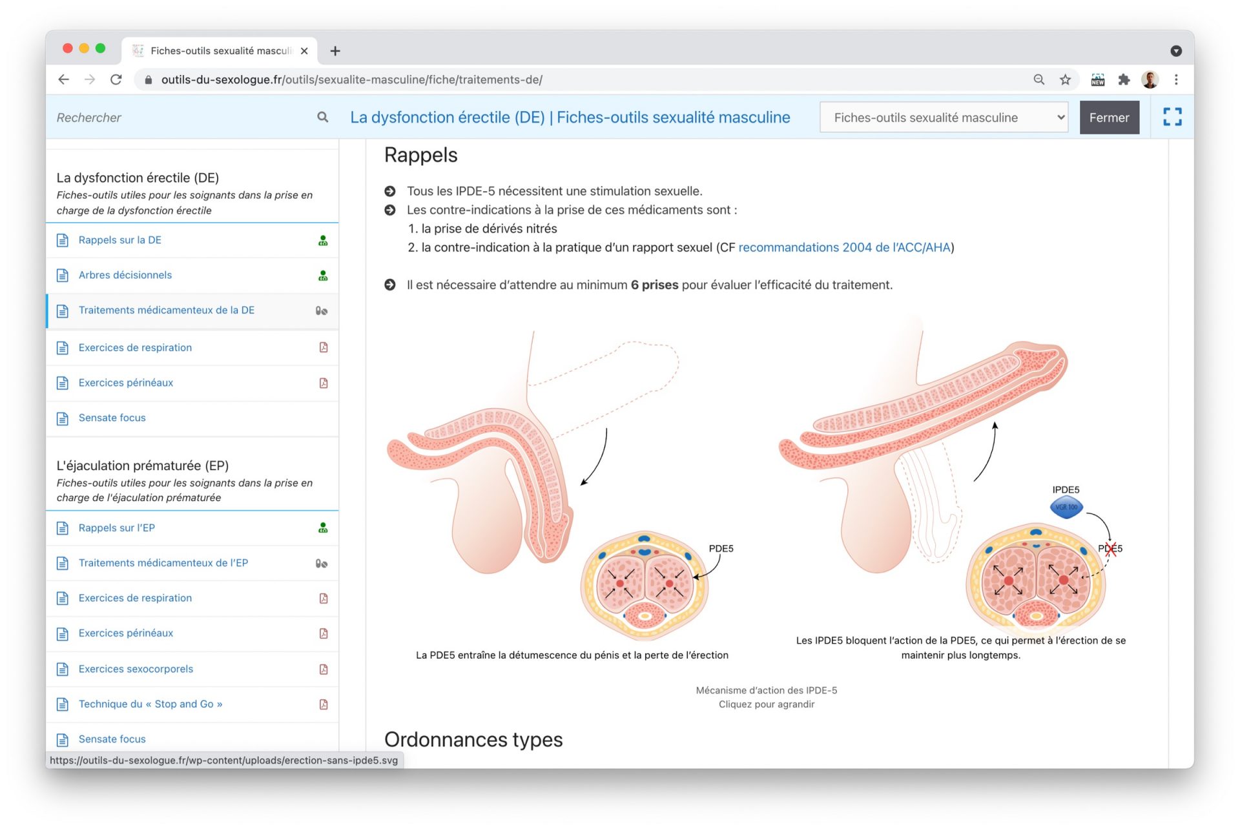Screen dimensions: 1240x829
Task: Bookmark page with the star icon
Action: [1065, 79]
